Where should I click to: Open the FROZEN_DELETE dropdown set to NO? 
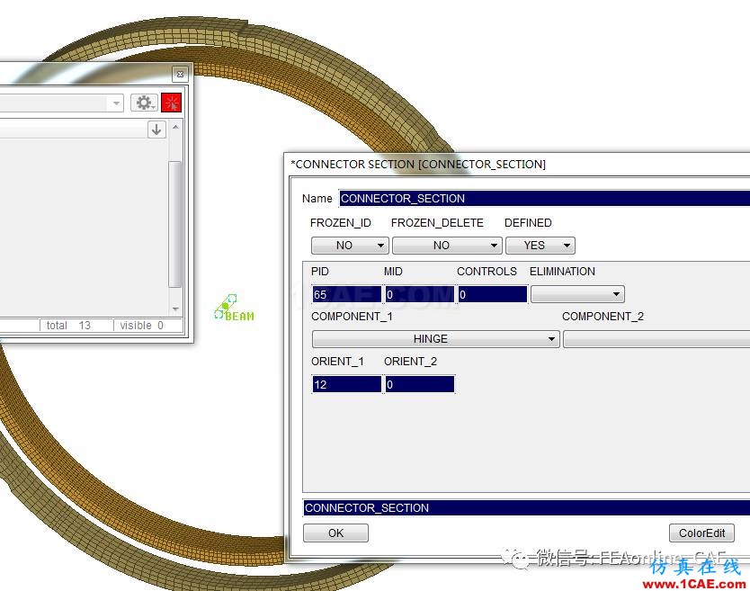[447, 246]
